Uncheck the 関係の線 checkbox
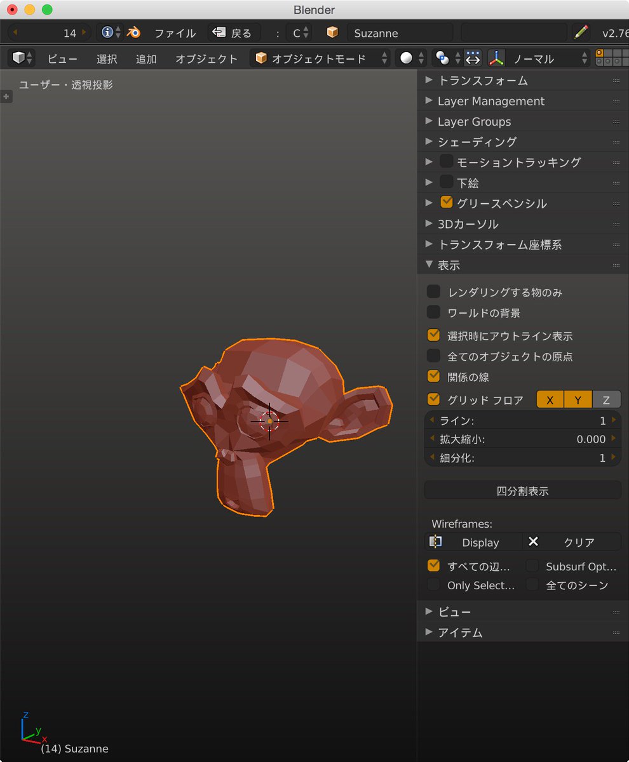The image size is (629, 762). tap(433, 376)
